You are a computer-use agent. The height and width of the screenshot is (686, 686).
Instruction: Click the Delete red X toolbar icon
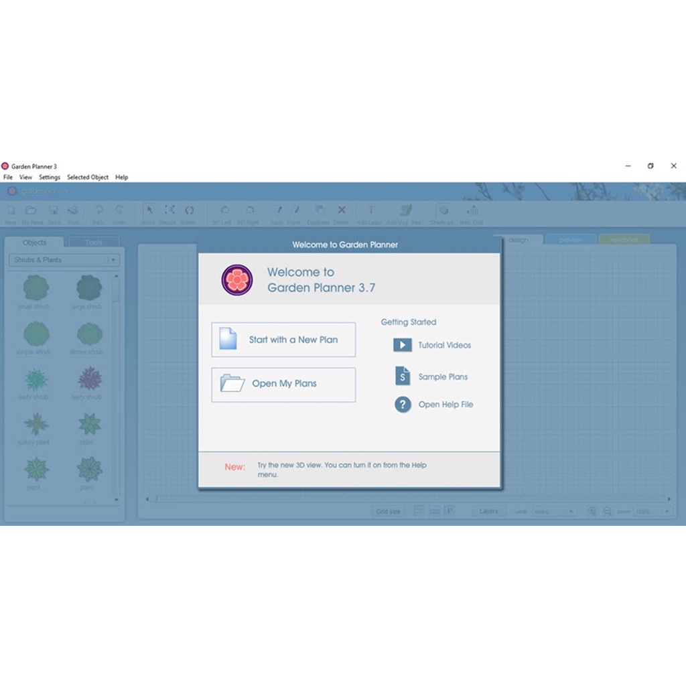[342, 211]
